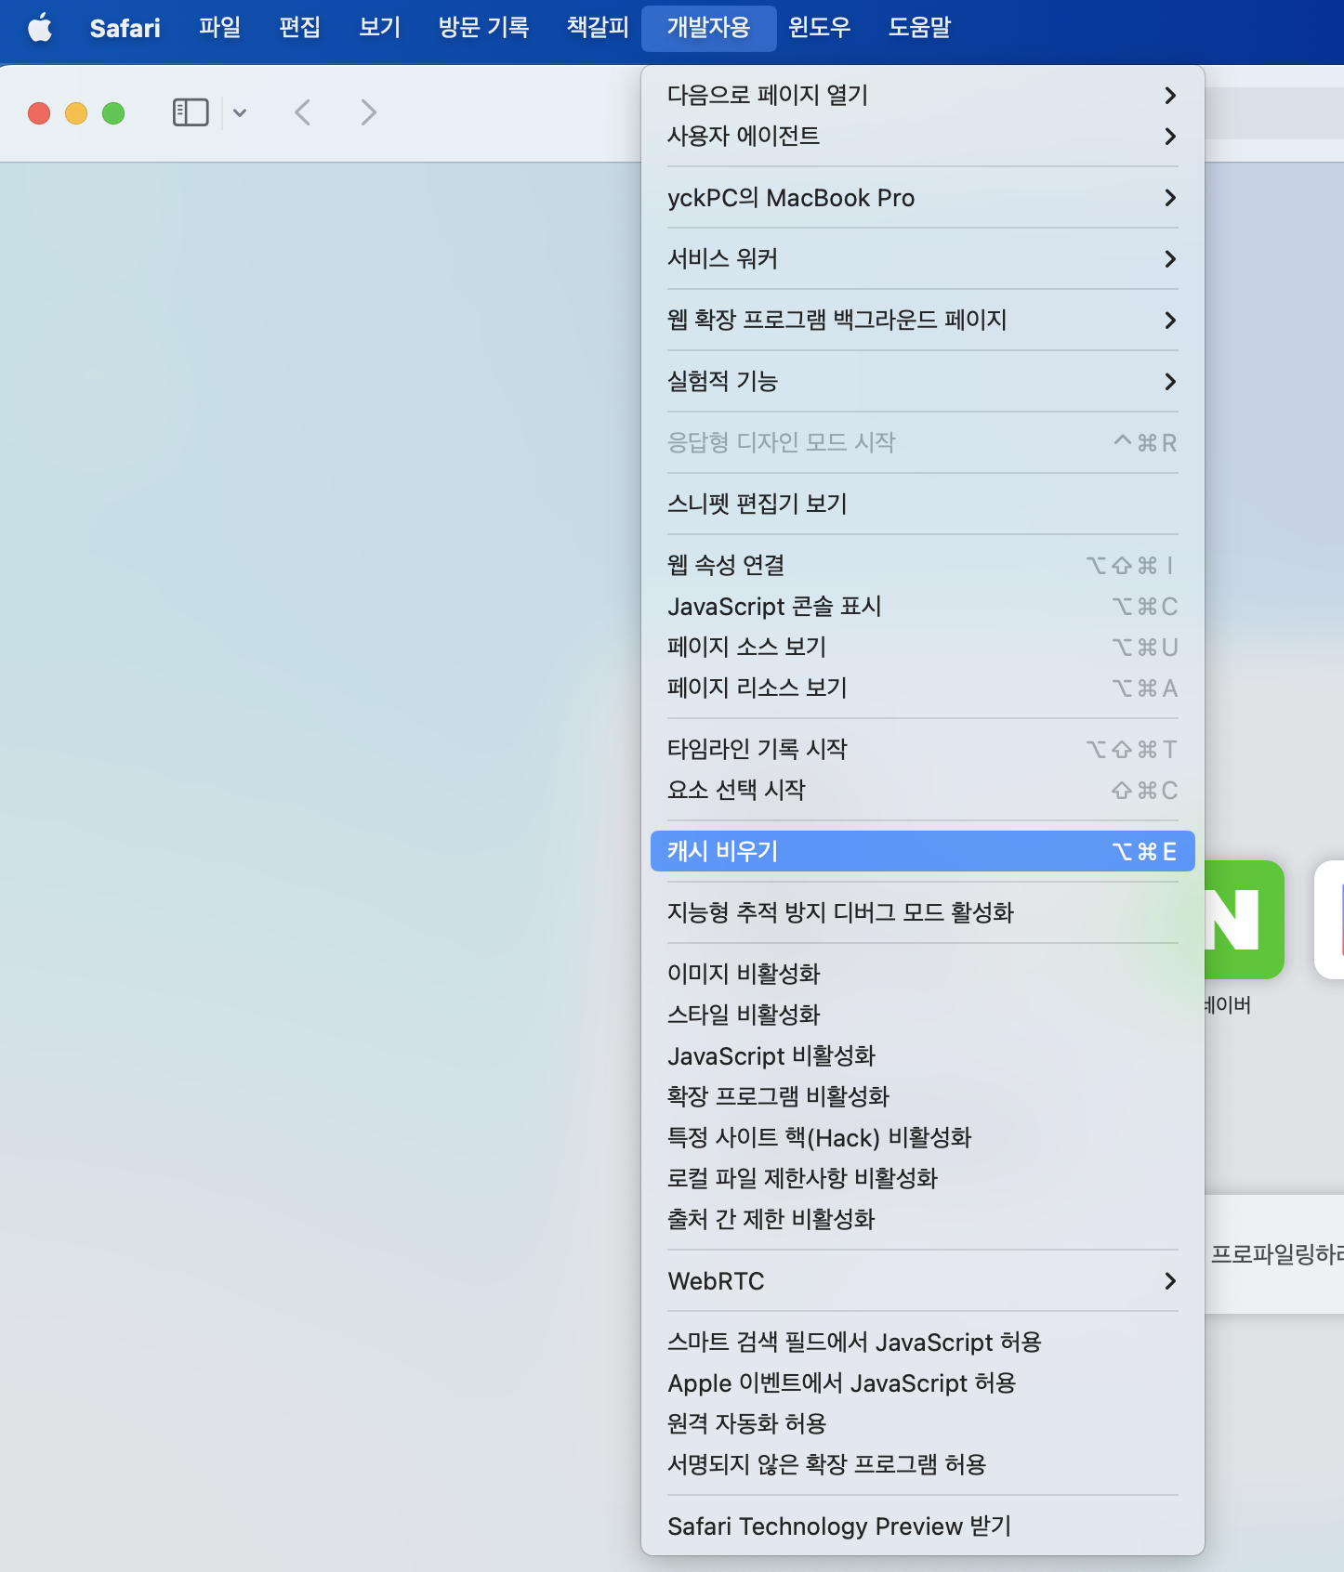The image size is (1344, 1572).
Task: Open the 도움말 menu
Action: 919,28
